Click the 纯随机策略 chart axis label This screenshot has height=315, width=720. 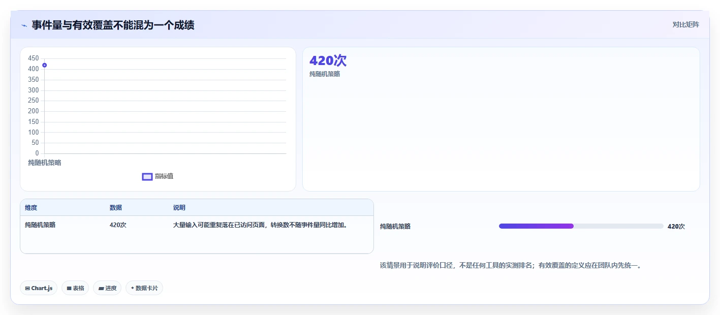(45, 163)
